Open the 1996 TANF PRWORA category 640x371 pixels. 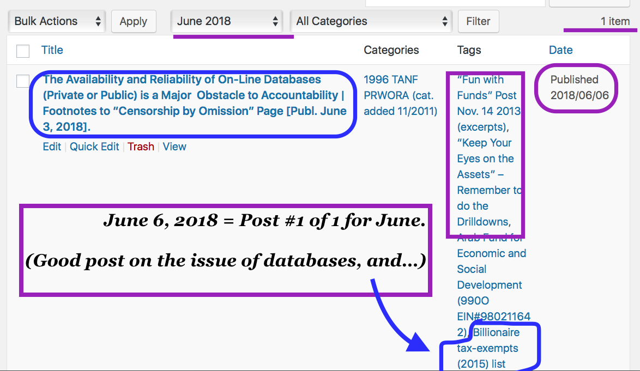[400, 95]
